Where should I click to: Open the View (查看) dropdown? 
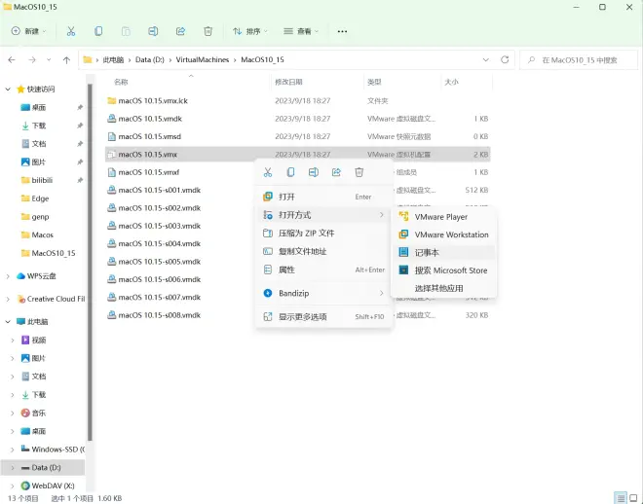coord(301,31)
